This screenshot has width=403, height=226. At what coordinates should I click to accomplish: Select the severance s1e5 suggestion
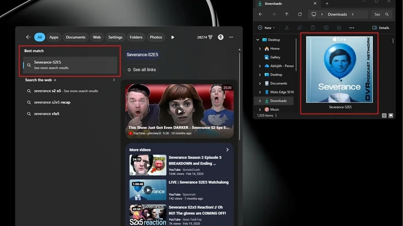46,114
